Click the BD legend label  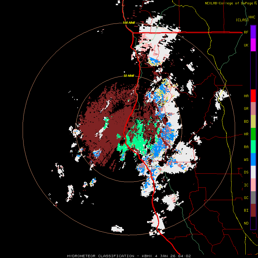coord(246,122)
